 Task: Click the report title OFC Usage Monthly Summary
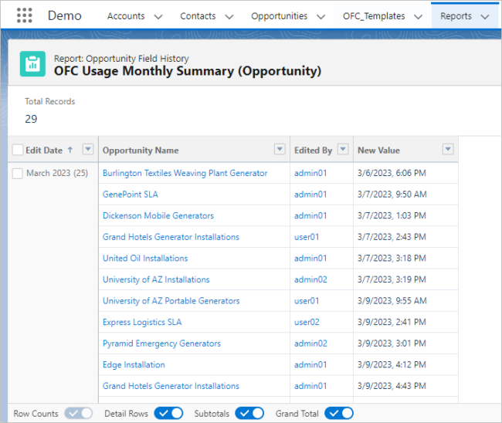point(188,71)
